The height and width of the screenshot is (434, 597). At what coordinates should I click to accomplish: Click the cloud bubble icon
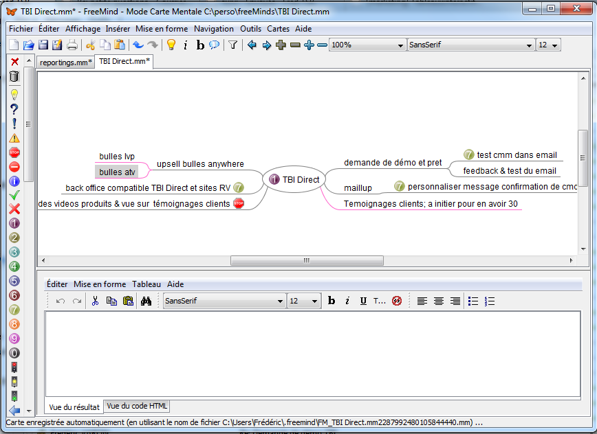(215, 45)
